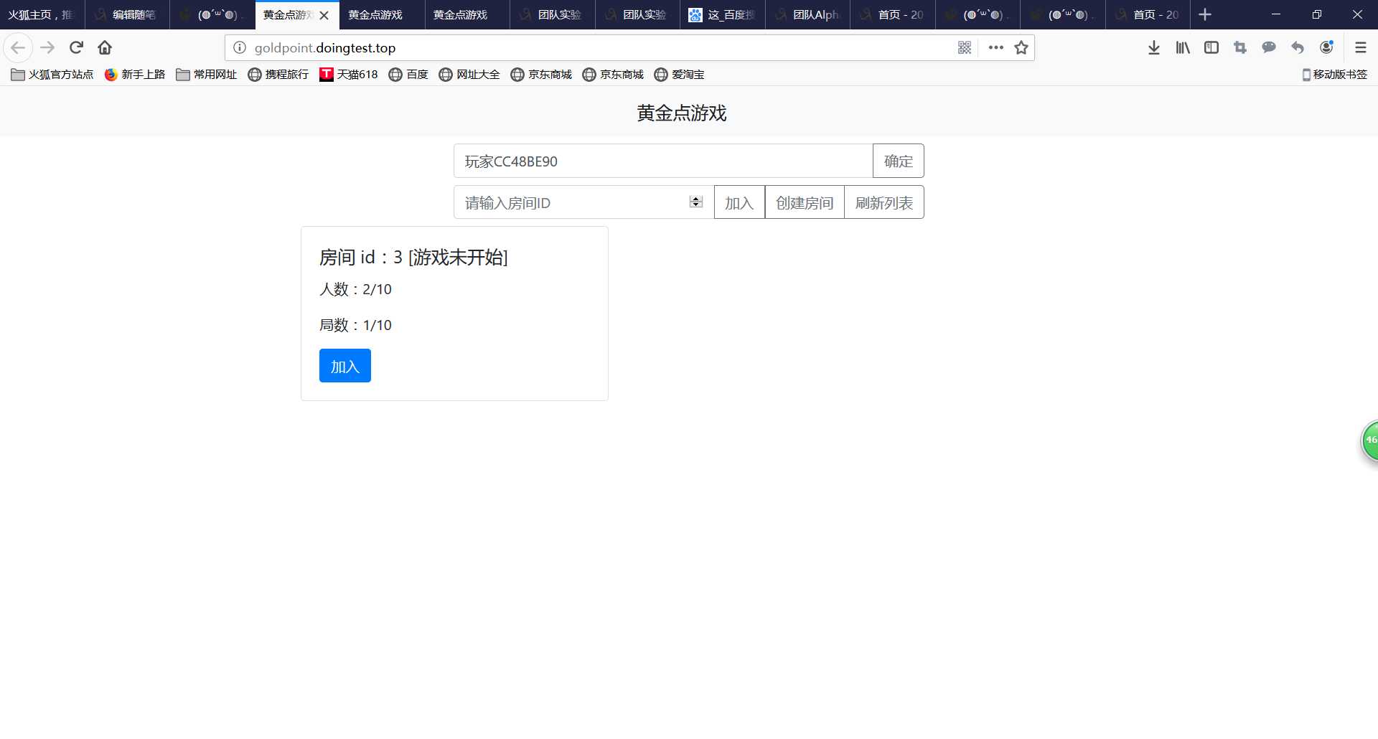Toggle the sidebar view icon
Viewport: 1378px width, 739px height.
pyautogui.click(x=1211, y=48)
